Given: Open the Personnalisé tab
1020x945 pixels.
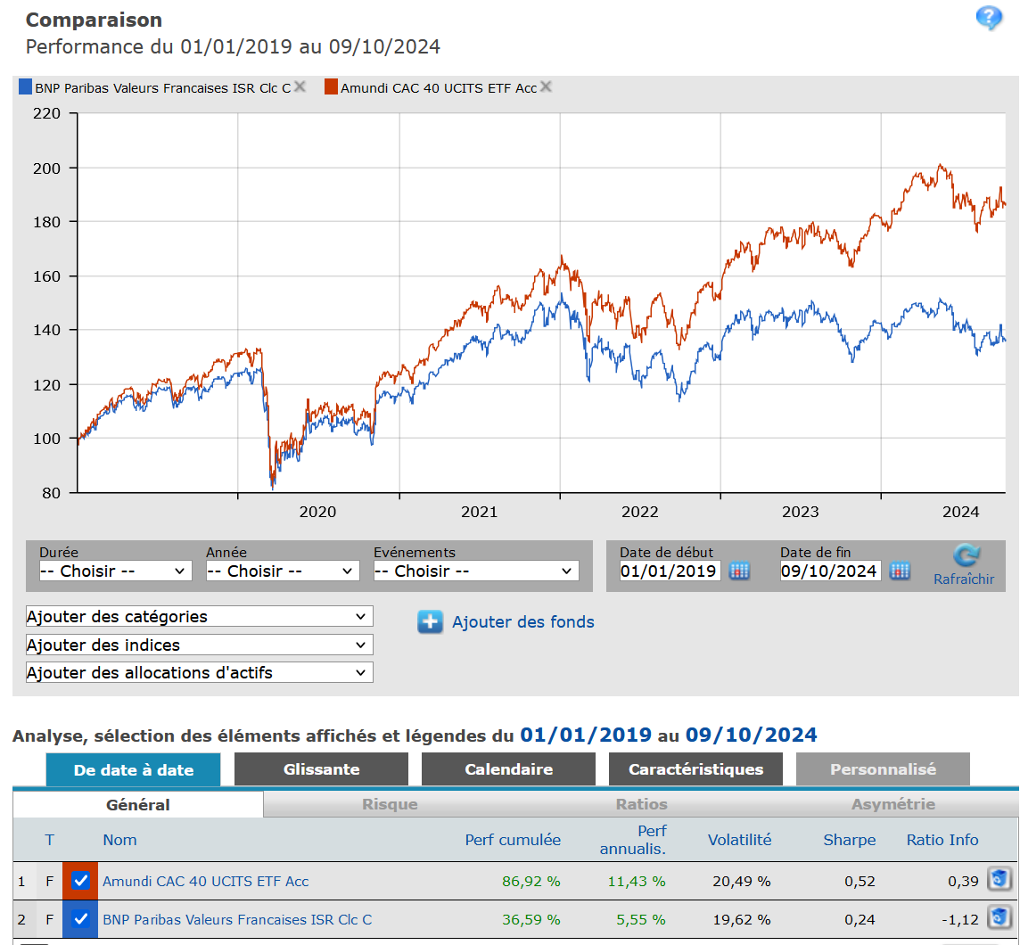Looking at the screenshot, I should tap(883, 769).
